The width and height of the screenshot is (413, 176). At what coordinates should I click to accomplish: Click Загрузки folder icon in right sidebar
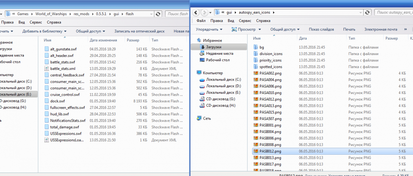click(202, 47)
